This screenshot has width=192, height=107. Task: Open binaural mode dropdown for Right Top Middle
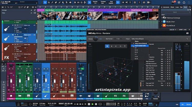click(x=163, y=74)
